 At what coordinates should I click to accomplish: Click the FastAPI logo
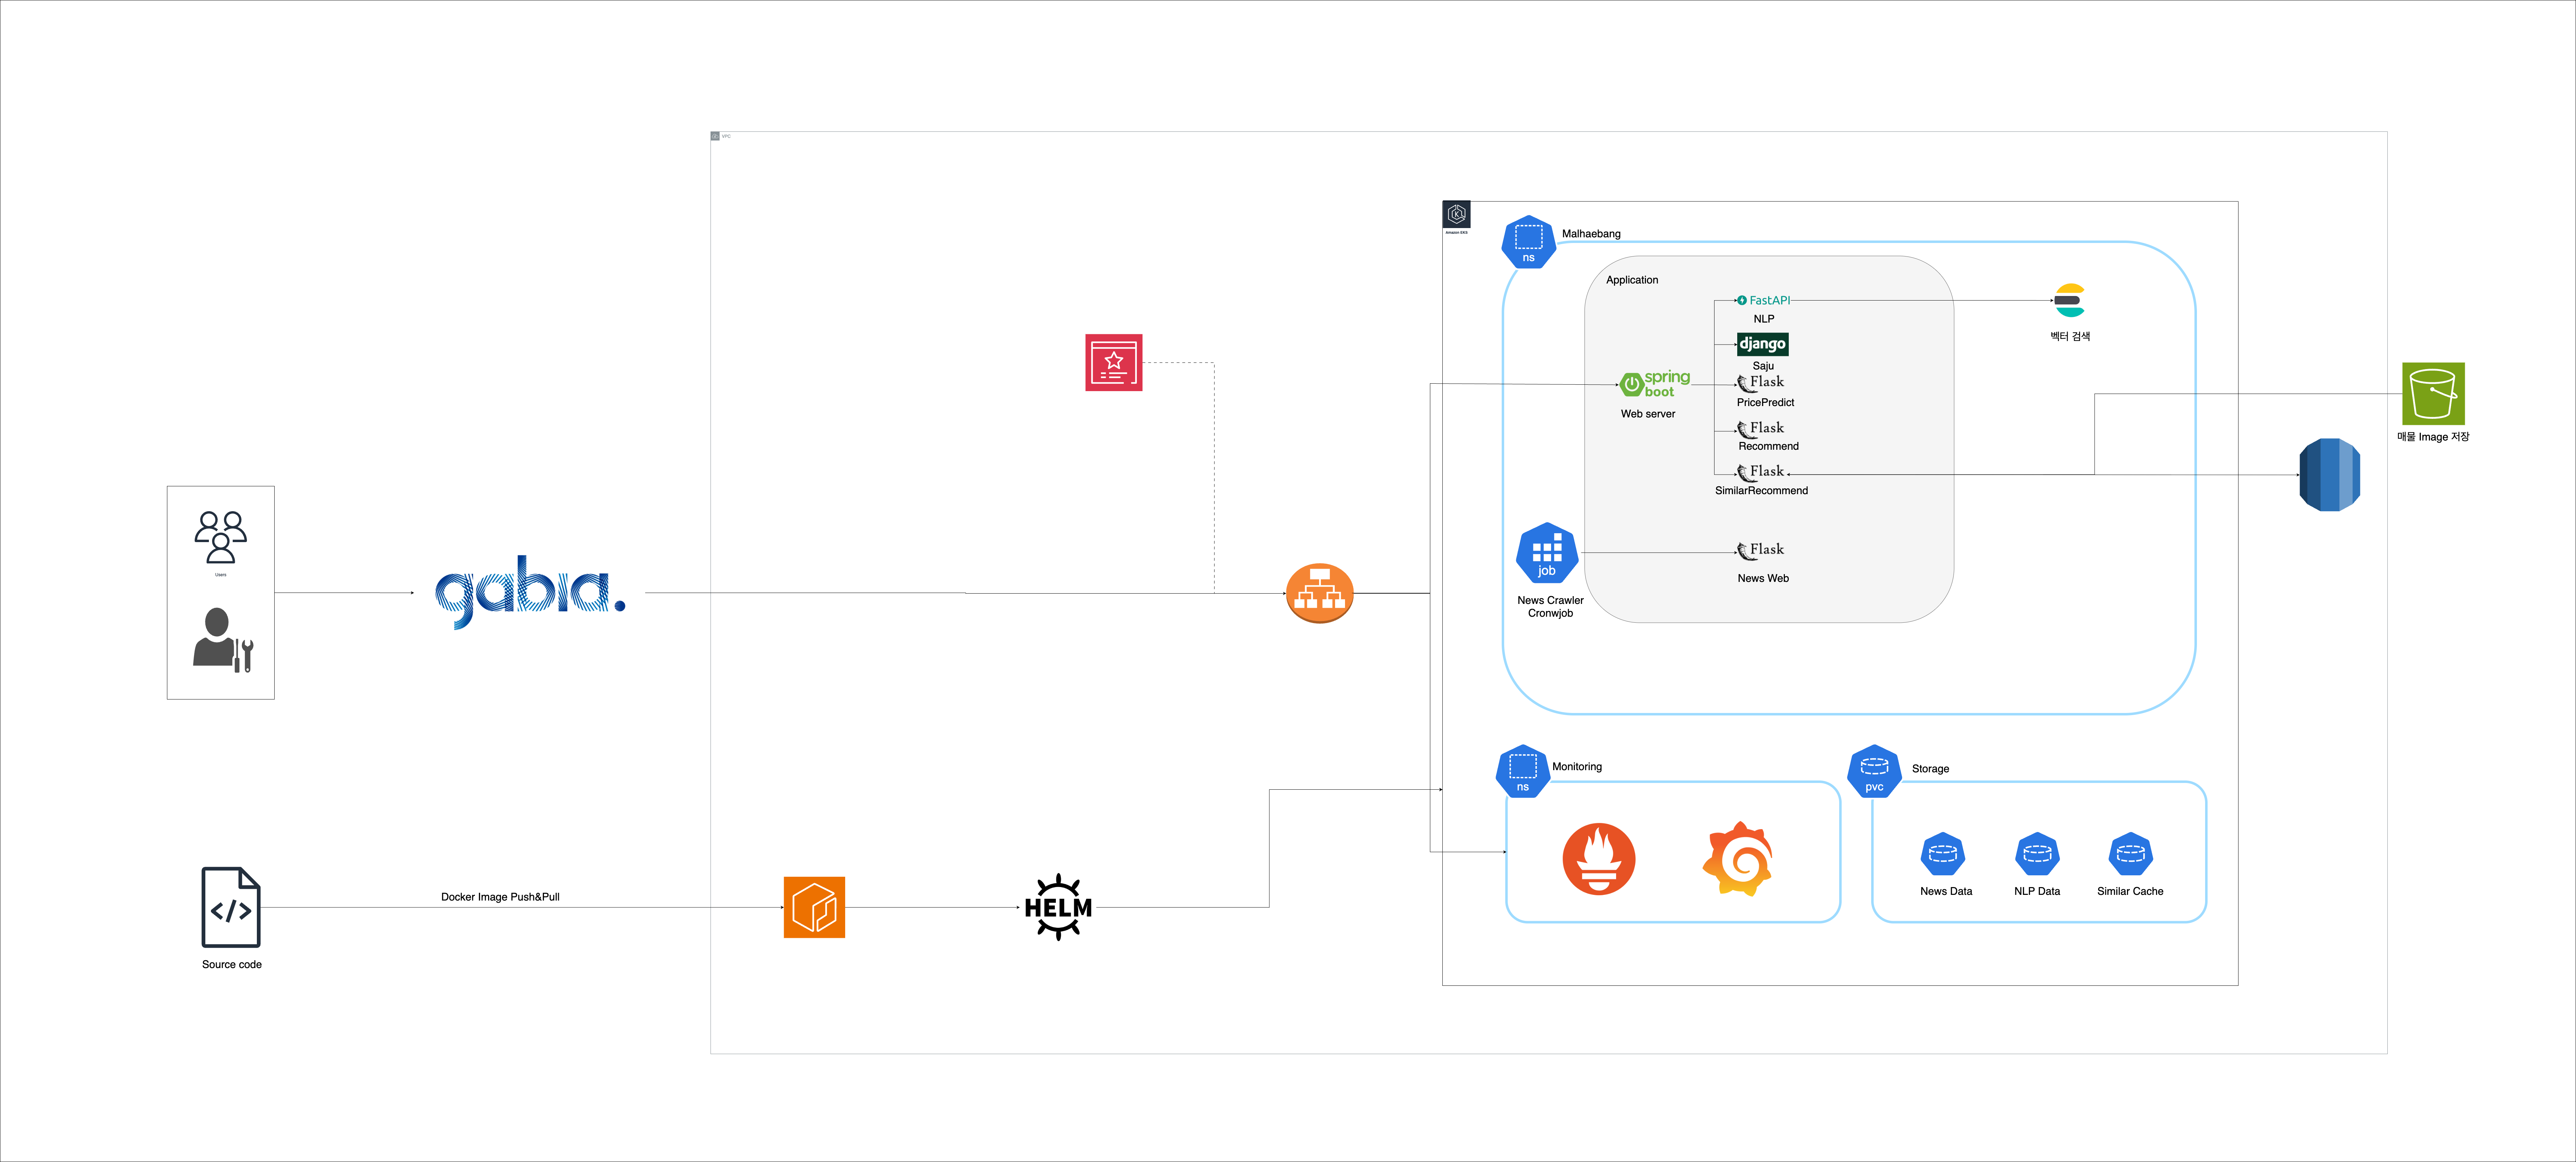click(1763, 300)
